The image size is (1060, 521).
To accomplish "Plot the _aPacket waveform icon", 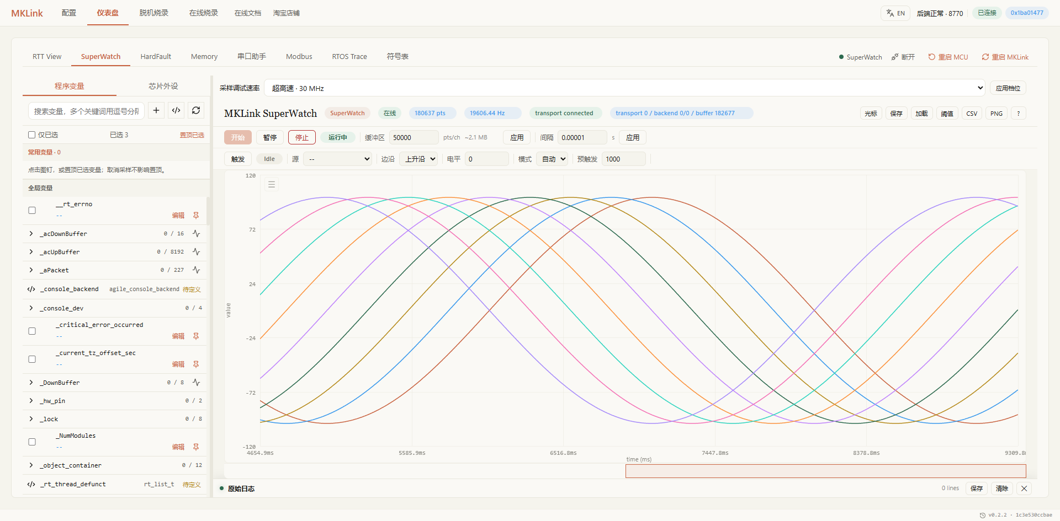I will [197, 270].
